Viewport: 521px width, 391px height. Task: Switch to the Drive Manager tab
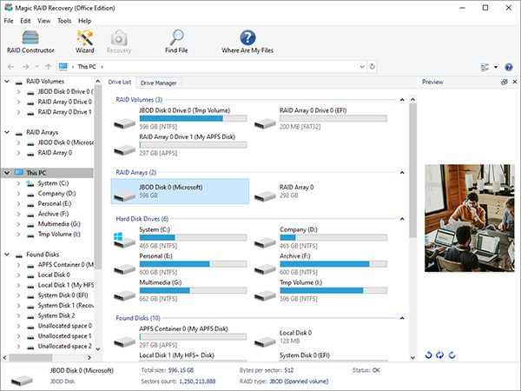click(x=159, y=83)
